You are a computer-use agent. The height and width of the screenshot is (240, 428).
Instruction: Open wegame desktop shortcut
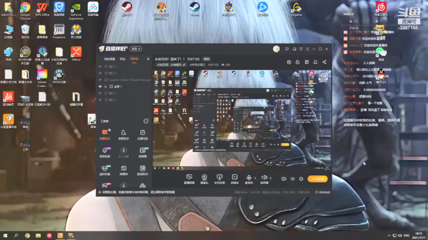point(296,9)
